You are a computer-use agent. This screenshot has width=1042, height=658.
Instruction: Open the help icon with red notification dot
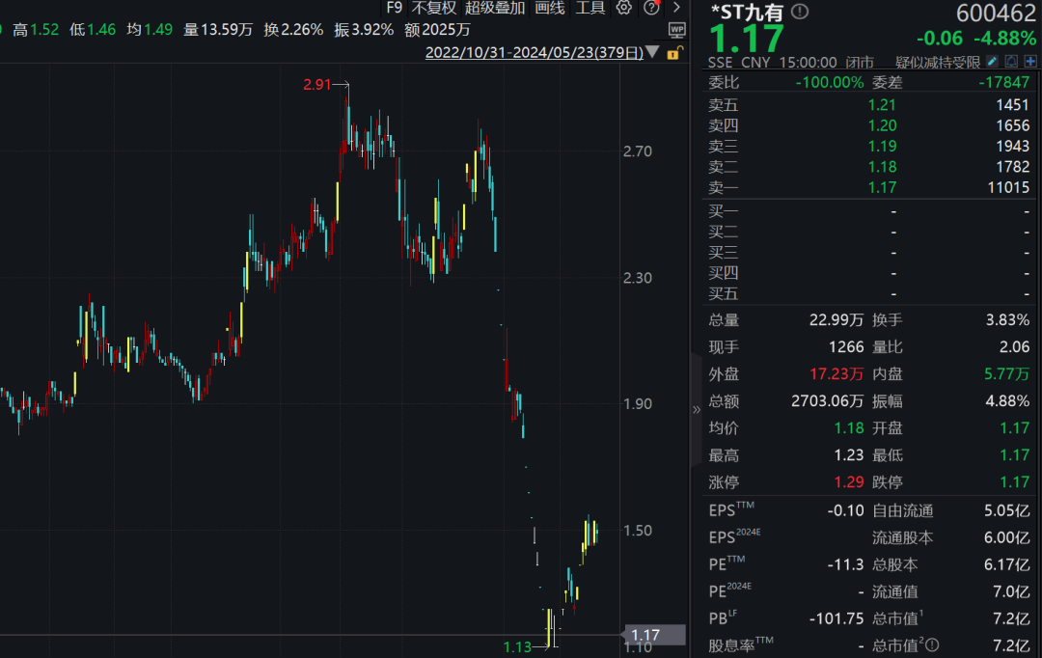[651, 8]
